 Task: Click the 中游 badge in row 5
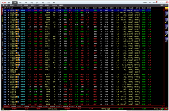pos(5,20)
